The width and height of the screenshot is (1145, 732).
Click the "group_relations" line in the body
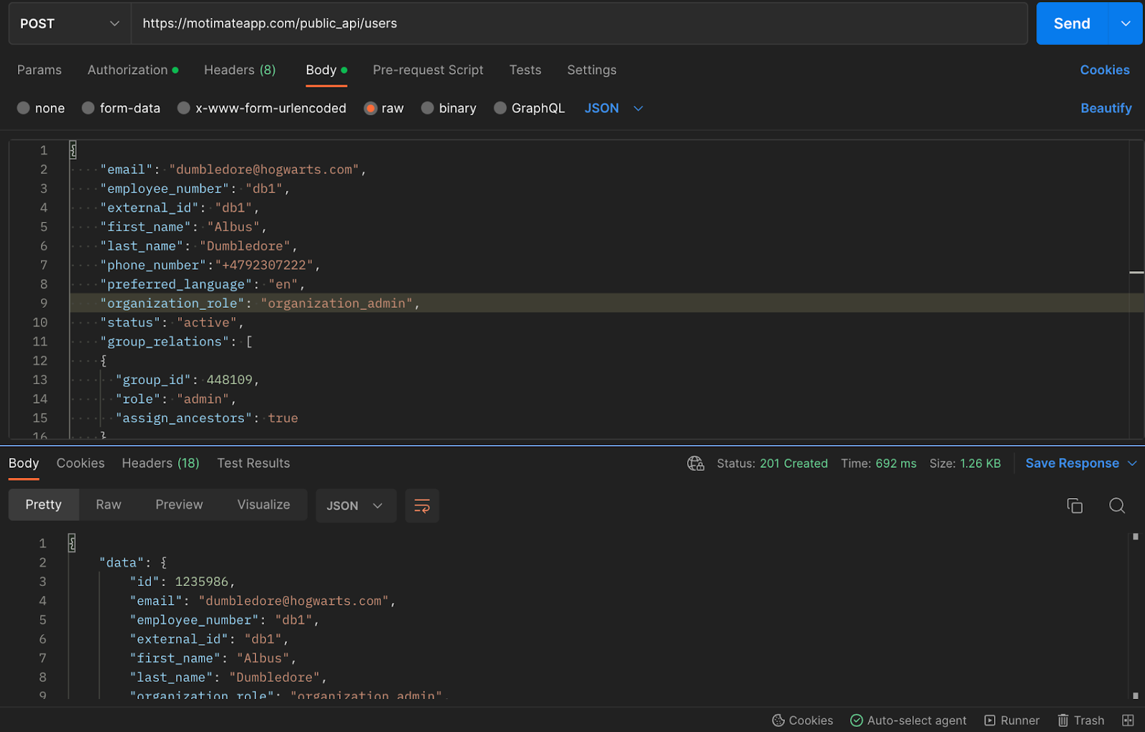[x=176, y=342]
